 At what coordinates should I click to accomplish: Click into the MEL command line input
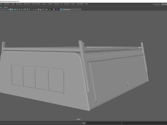104,123
